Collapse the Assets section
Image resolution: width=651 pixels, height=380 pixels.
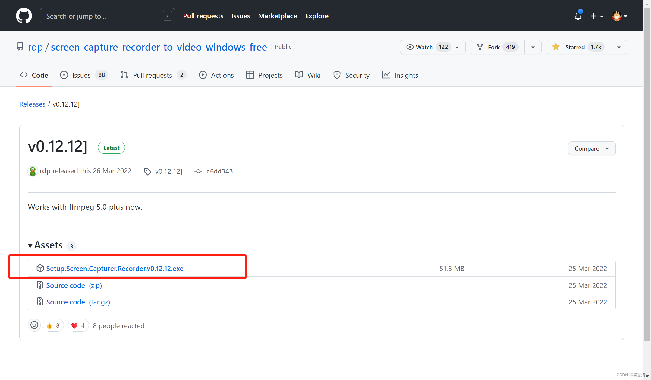tap(30, 245)
